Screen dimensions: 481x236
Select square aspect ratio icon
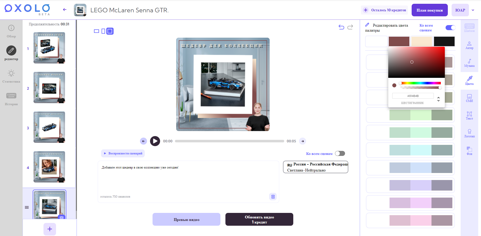click(x=110, y=31)
